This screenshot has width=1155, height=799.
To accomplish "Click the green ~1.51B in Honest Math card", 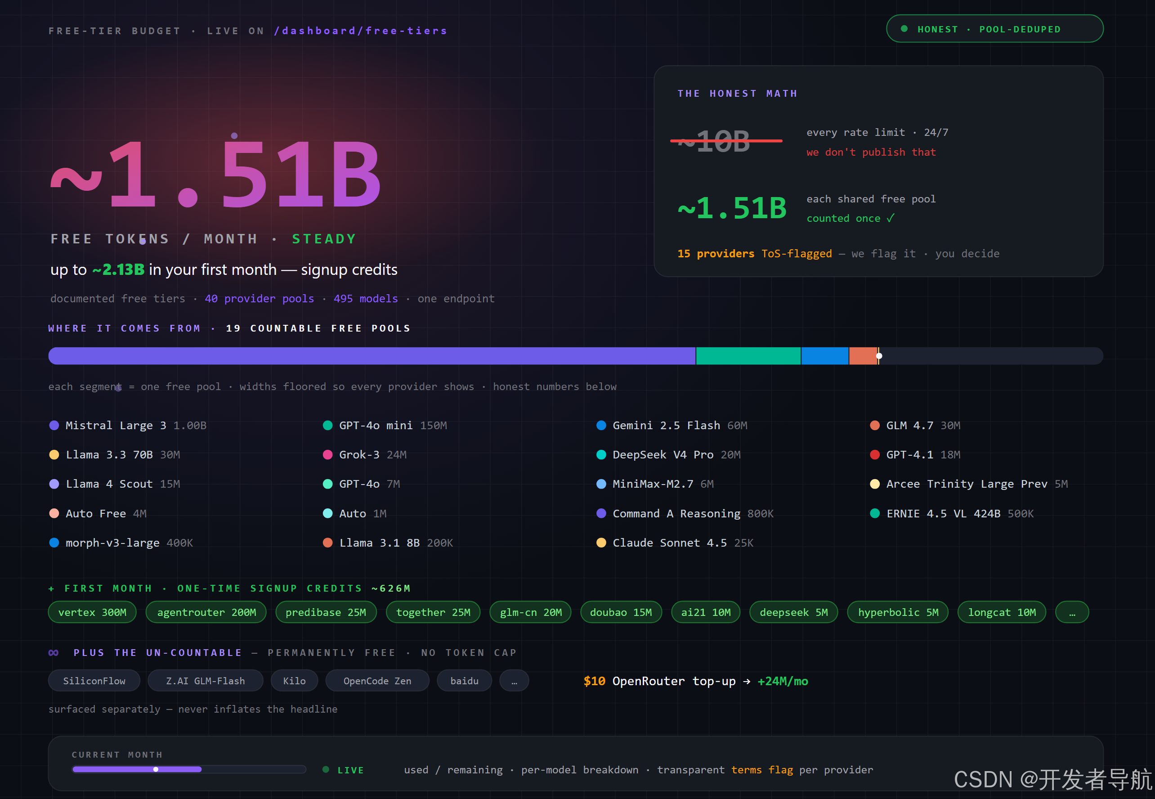I will click(732, 208).
